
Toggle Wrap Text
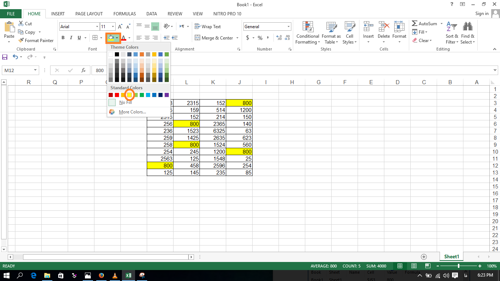click(208, 27)
